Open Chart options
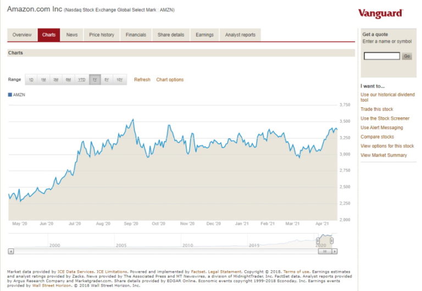Image resolution: width=422 pixels, height=291 pixels. 170,79
